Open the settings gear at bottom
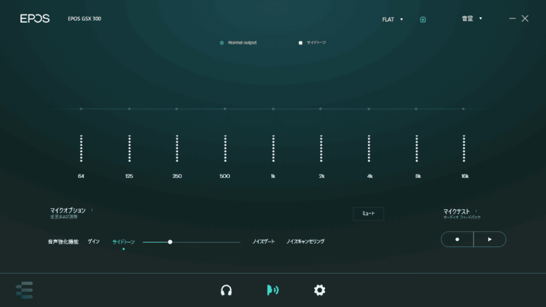Screen dimensions: 546x307 click(319, 290)
